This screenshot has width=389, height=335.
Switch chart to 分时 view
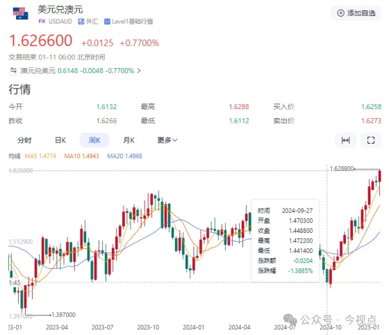pos(24,140)
